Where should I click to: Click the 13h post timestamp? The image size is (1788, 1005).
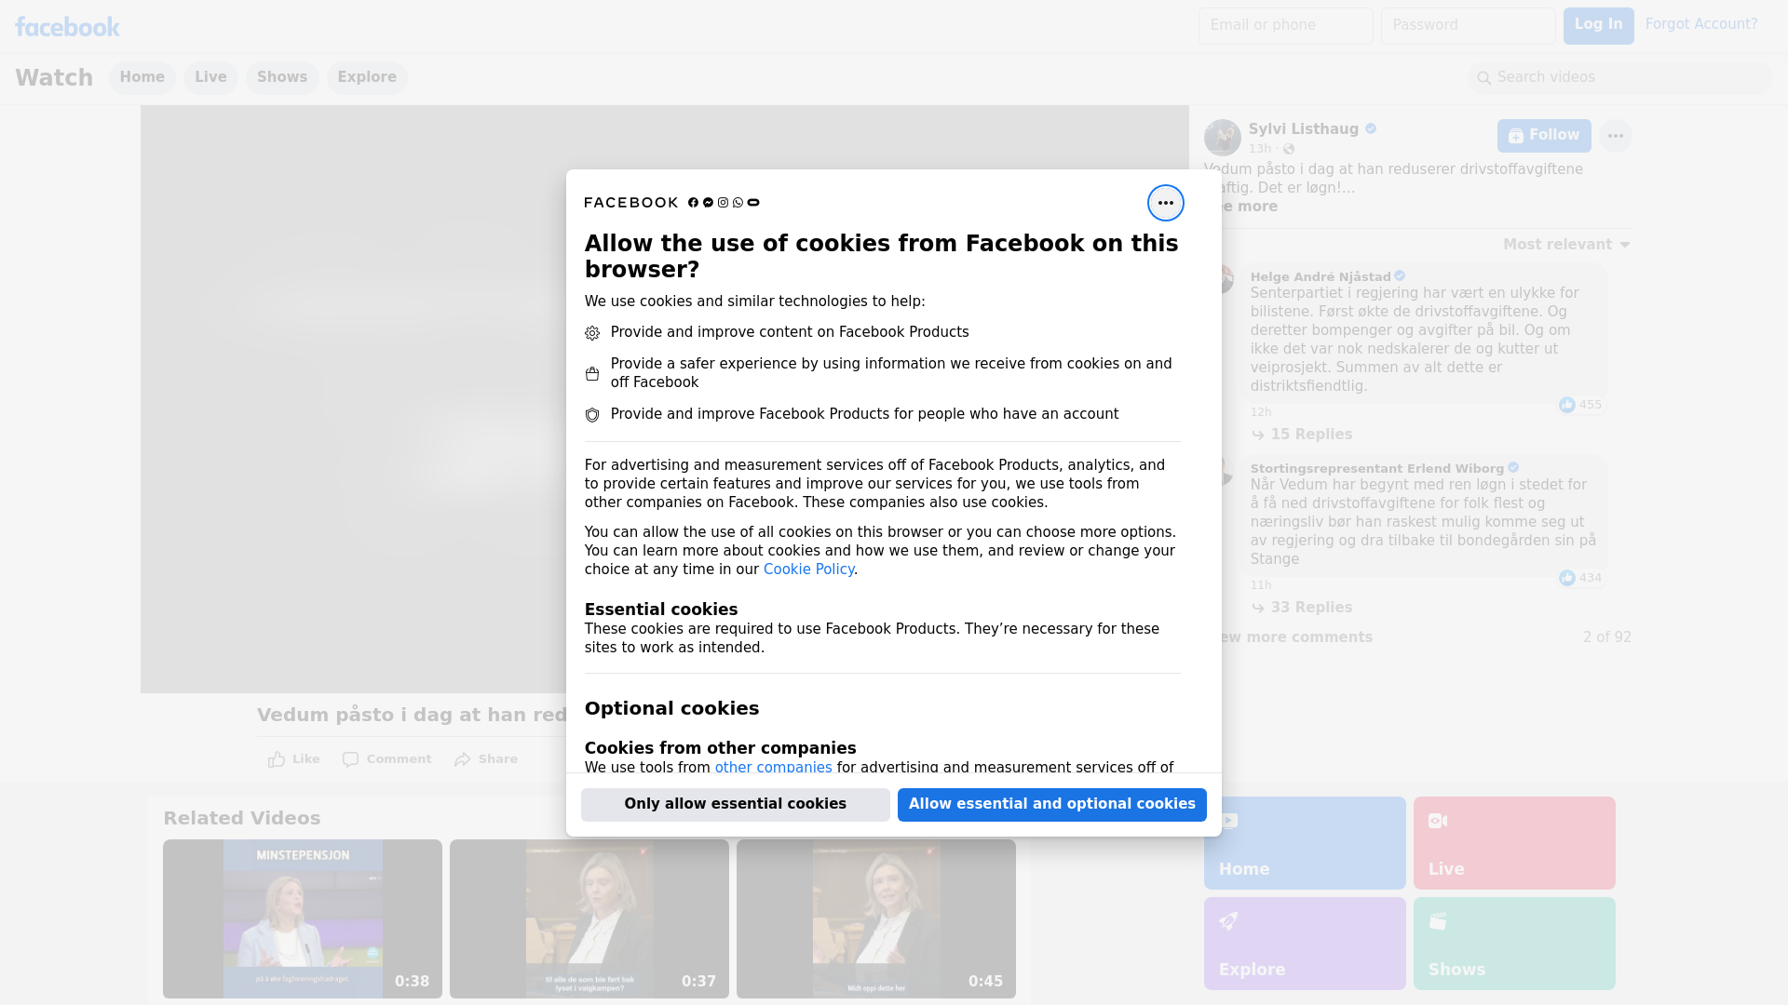point(1260,149)
